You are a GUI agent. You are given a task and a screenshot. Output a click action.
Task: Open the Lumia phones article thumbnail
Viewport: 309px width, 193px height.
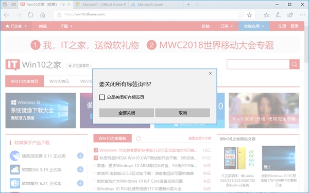239,158
